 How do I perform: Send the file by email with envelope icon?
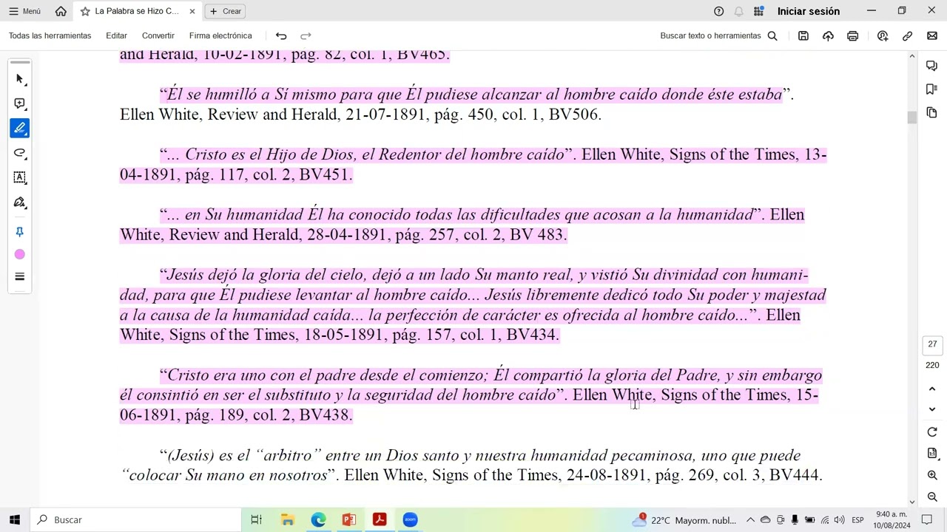tap(931, 35)
